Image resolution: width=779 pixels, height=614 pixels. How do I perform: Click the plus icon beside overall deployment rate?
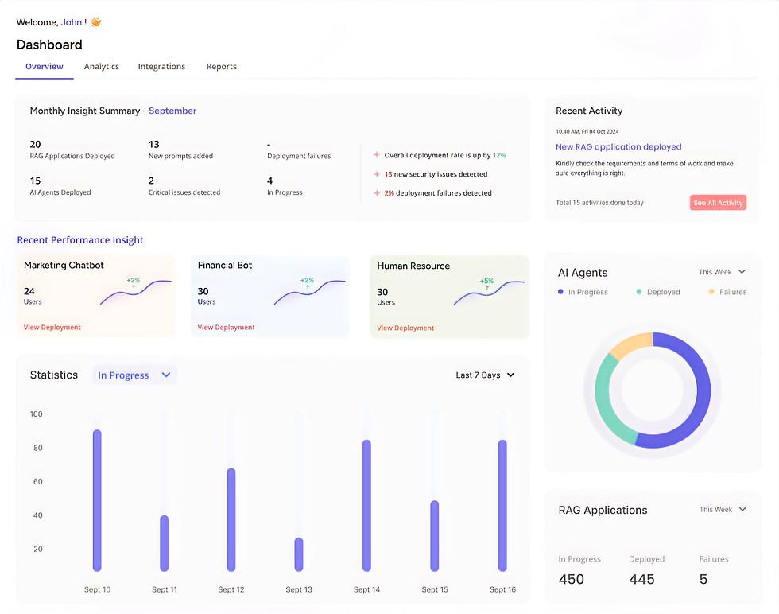[x=377, y=155]
